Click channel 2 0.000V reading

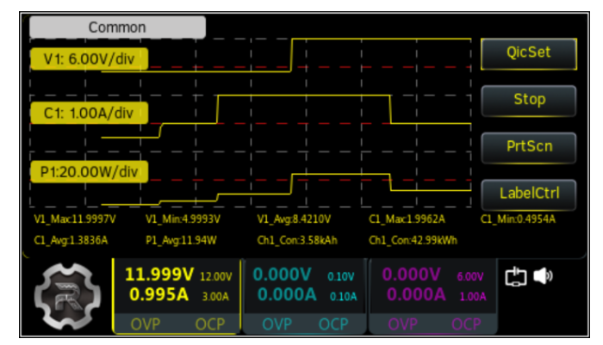[283, 274]
